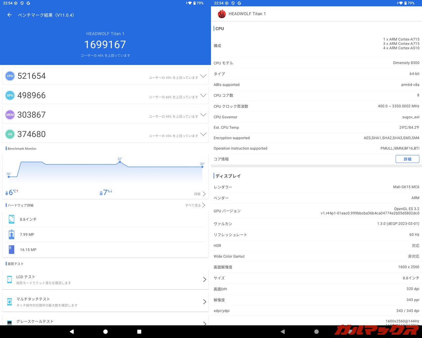Tap the 8.8インチ screen size icon
Viewport: 422px width, 338px height.
tap(12, 219)
